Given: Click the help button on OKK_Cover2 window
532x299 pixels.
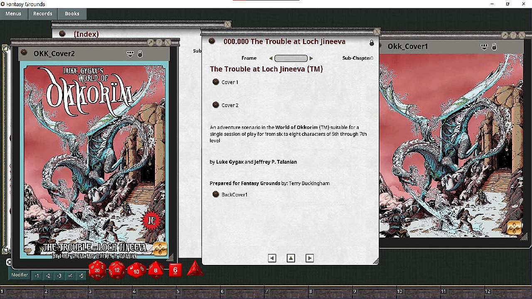Looking at the screenshot, I should tap(159, 42).
